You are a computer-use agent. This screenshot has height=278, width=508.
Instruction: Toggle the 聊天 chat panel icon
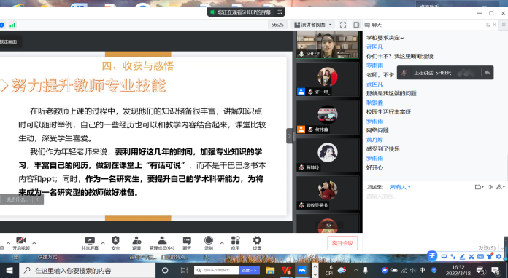click(x=187, y=243)
